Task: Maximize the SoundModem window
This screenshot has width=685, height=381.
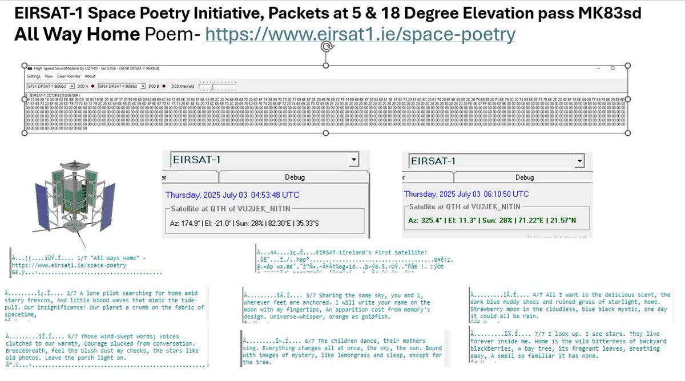Action: 613,68
